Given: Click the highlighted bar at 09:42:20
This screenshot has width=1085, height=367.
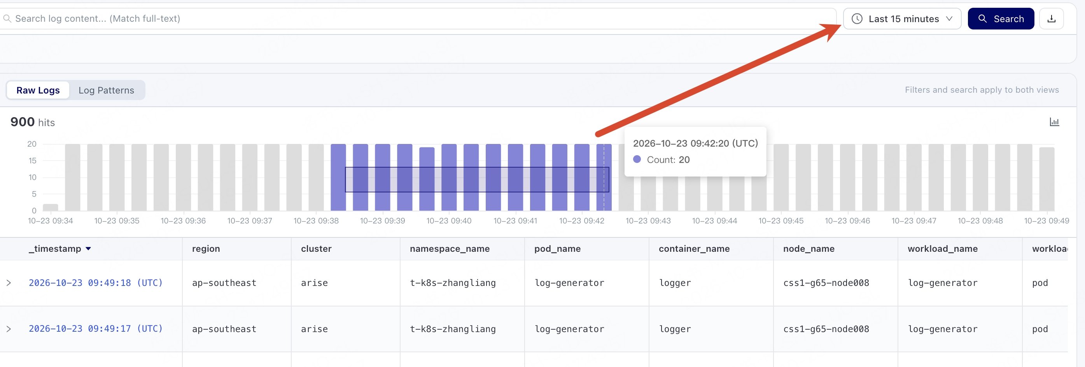Looking at the screenshot, I should [x=604, y=177].
